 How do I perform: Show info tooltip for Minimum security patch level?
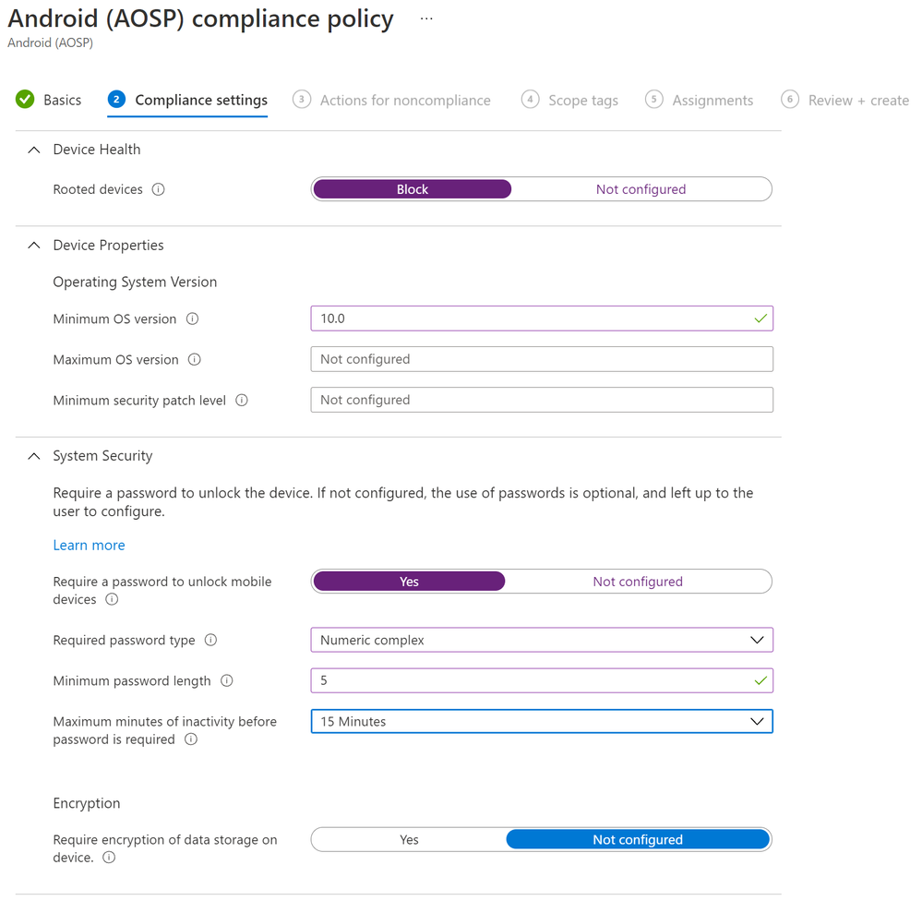(x=242, y=400)
